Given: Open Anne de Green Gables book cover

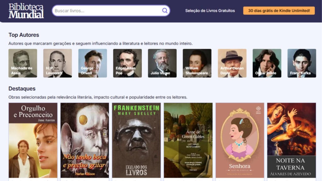Looking at the screenshot, I should point(188,140).
